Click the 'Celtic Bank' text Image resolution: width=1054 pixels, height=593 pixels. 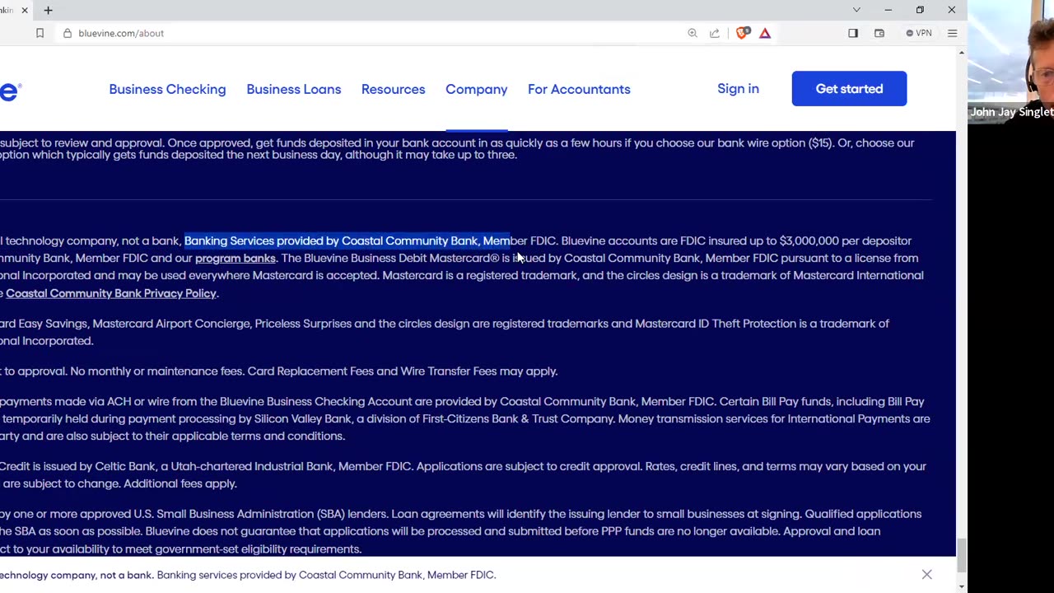(125, 466)
